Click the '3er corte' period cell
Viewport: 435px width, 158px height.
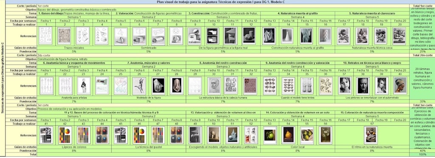pyautogui.click(x=223, y=105)
